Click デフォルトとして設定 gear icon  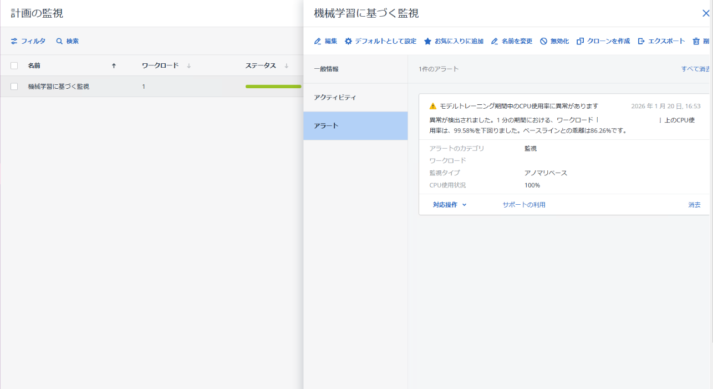click(348, 41)
